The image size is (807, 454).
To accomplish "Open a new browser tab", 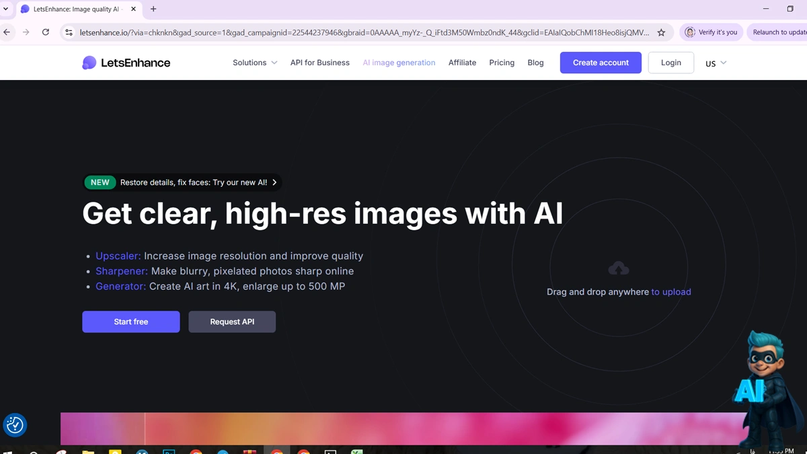I will pyautogui.click(x=153, y=9).
